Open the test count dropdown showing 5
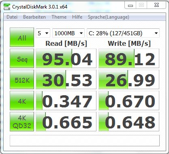Image resolution: width=169 pixels, height=154 pixels. [43, 33]
